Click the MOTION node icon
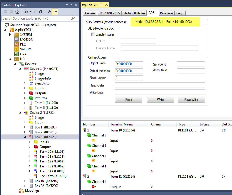 (16, 39)
